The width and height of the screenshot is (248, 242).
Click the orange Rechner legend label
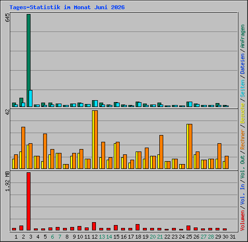coord(243,139)
